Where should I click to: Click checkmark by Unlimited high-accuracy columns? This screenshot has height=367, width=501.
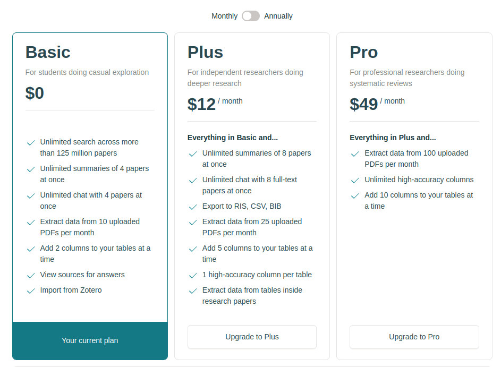(355, 181)
